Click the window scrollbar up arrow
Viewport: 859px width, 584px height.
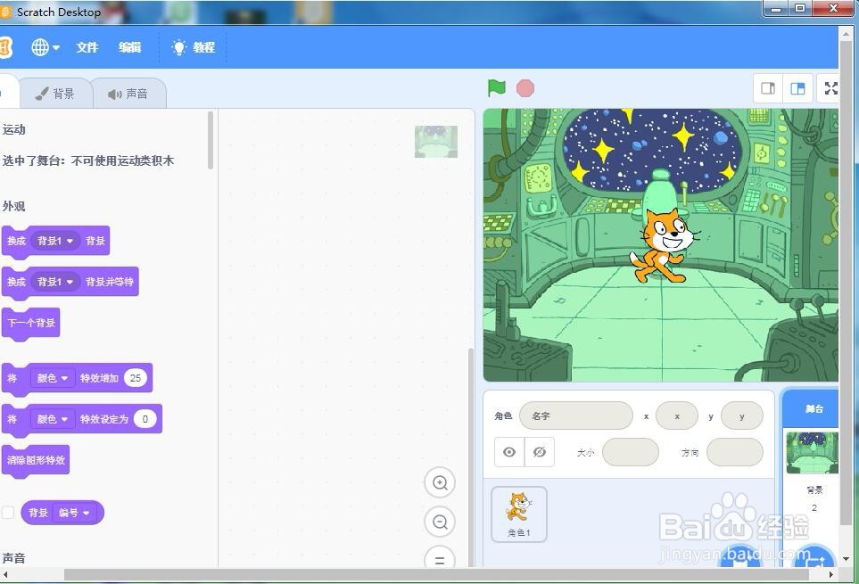(x=846, y=32)
